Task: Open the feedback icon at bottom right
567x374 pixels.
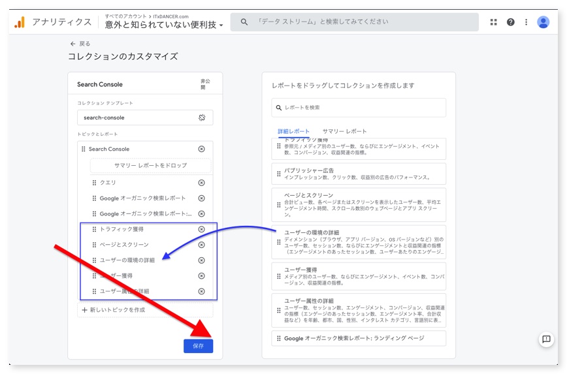Action: (x=546, y=339)
